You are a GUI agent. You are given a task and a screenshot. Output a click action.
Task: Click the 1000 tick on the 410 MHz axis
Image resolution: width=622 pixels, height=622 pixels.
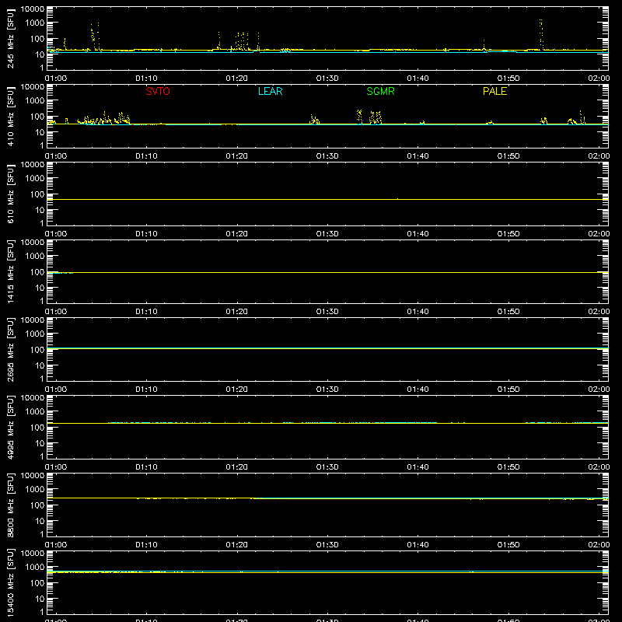[x=35, y=101]
